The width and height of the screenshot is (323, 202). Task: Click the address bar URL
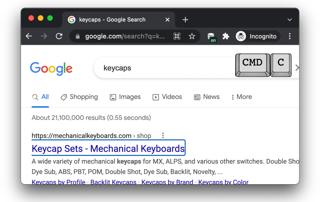point(125,36)
